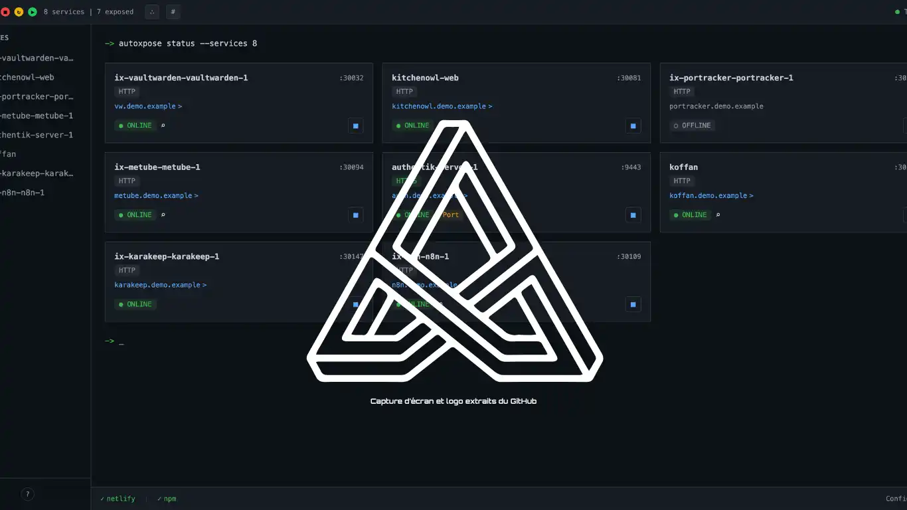Viewport: 907px width, 510px height.
Task: Click the green play button in the top bar
Action: click(32, 12)
